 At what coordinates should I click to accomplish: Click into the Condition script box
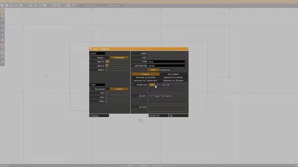168,88
